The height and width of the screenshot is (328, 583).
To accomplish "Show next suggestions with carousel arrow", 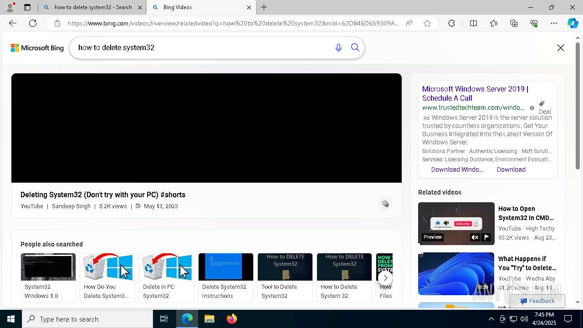I will tap(385, 278).
